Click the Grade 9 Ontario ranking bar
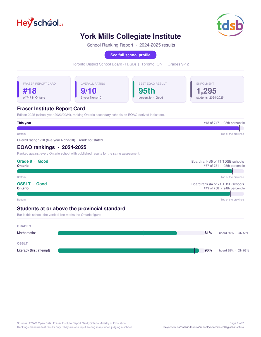 tap(130, 171)
